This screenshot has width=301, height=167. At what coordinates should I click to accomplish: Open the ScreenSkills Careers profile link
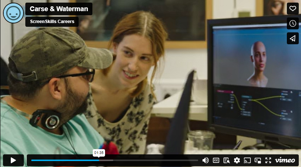pyautogui.click(x=52, y=22)
